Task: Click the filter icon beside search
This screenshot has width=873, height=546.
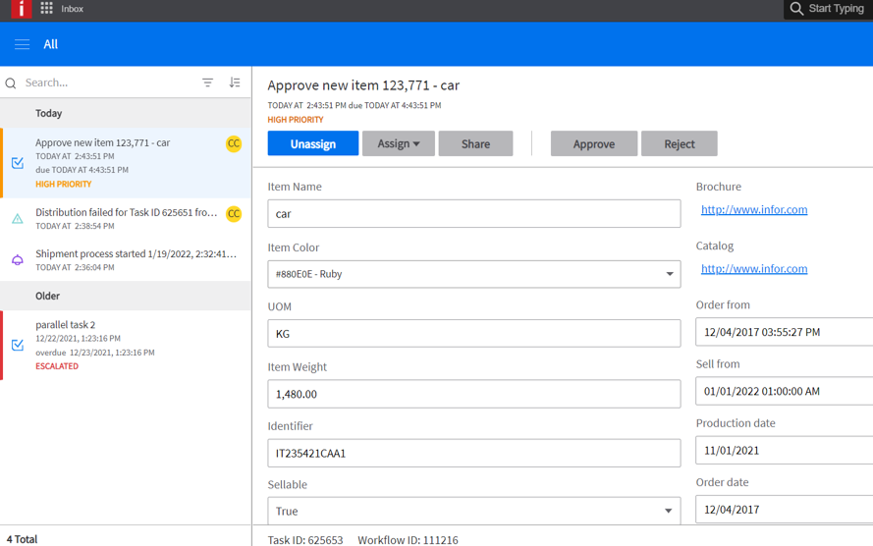Action: click(207, 82)
